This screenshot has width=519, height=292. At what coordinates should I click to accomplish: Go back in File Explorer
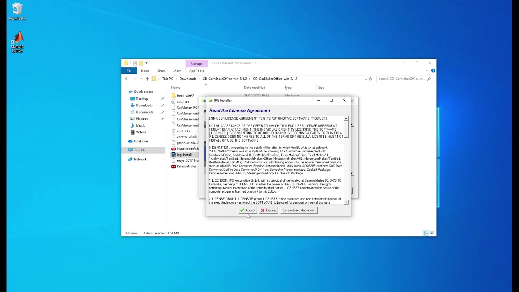pyautogui.click(x=127, y=79)
